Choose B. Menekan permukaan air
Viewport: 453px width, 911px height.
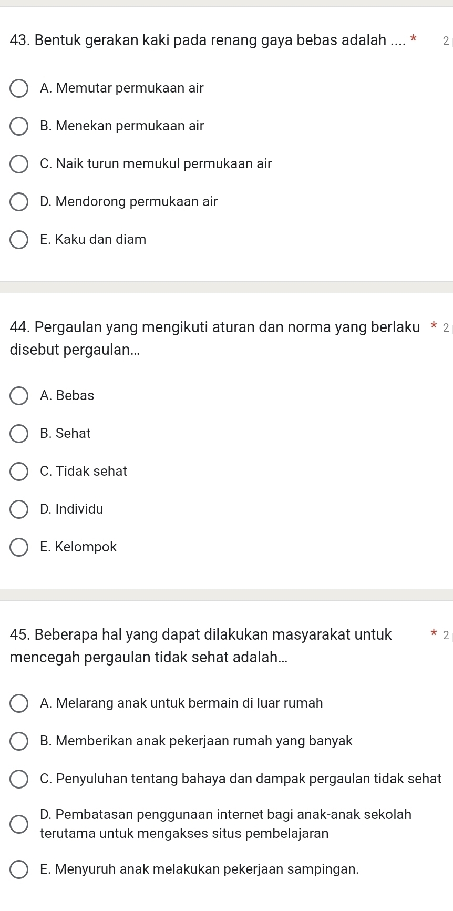[x=19, y=126]
